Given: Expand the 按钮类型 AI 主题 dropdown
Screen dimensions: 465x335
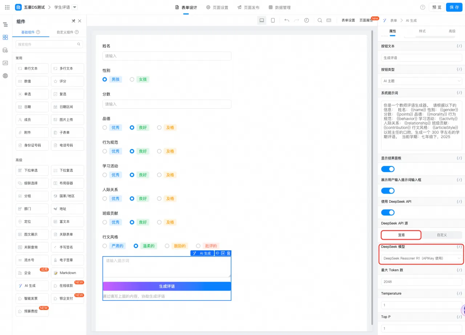Looking at the screenshot, I should point(421,81).
